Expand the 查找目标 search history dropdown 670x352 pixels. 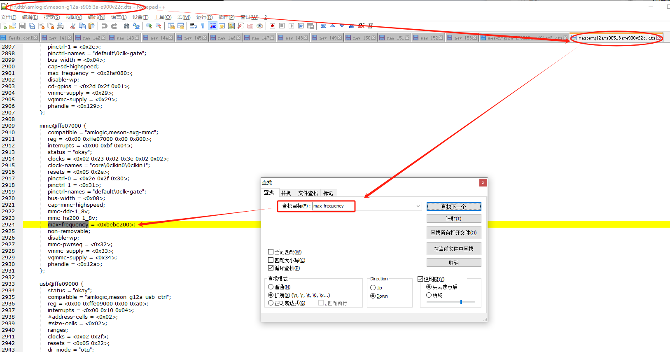point(418,206)
